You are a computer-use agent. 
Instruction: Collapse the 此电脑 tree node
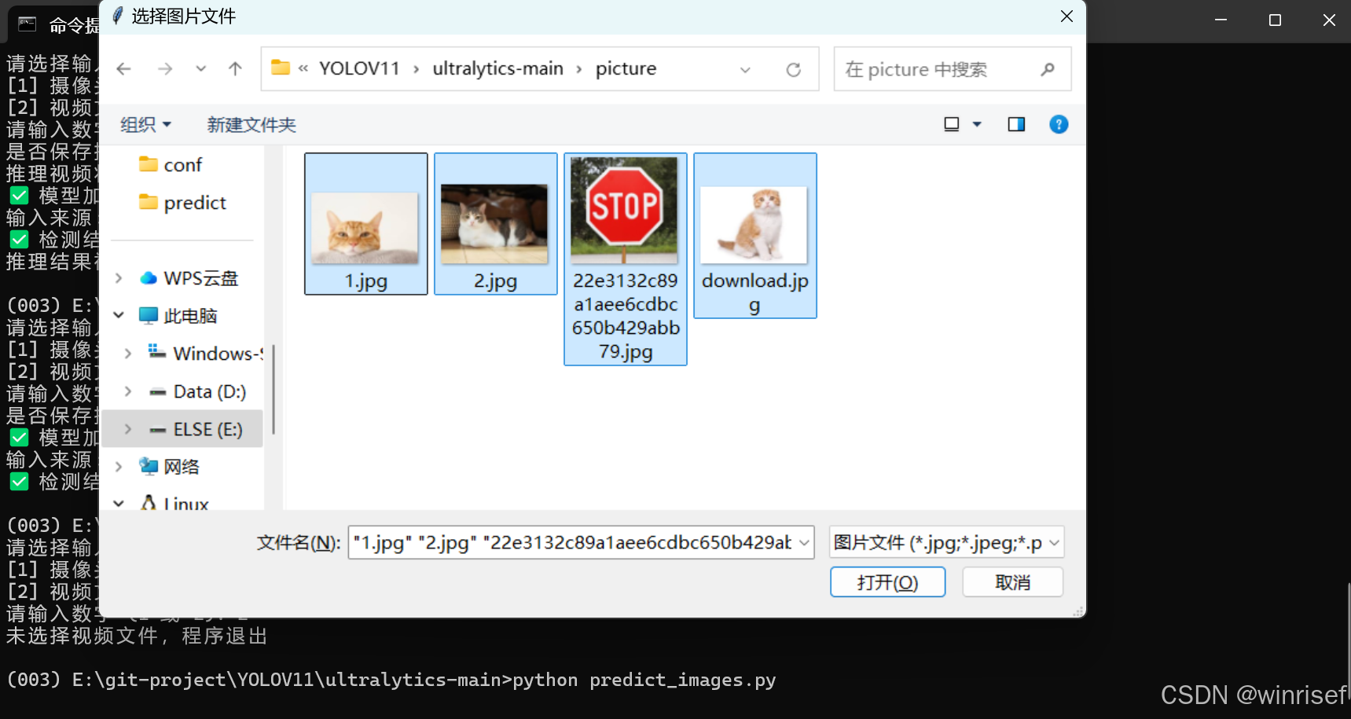click(119, 315)
